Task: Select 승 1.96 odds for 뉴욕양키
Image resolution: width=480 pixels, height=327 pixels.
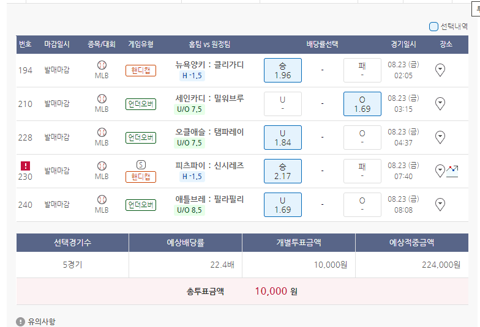Action: 283,70
